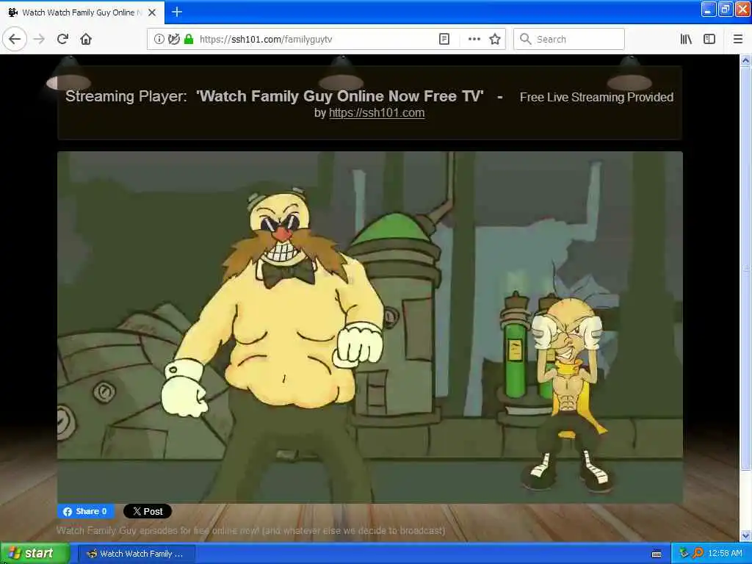The width and height of the screenshot is (752, 564).
Task: Click the keyboard icon in taskbar
Action: click(657, 554)
